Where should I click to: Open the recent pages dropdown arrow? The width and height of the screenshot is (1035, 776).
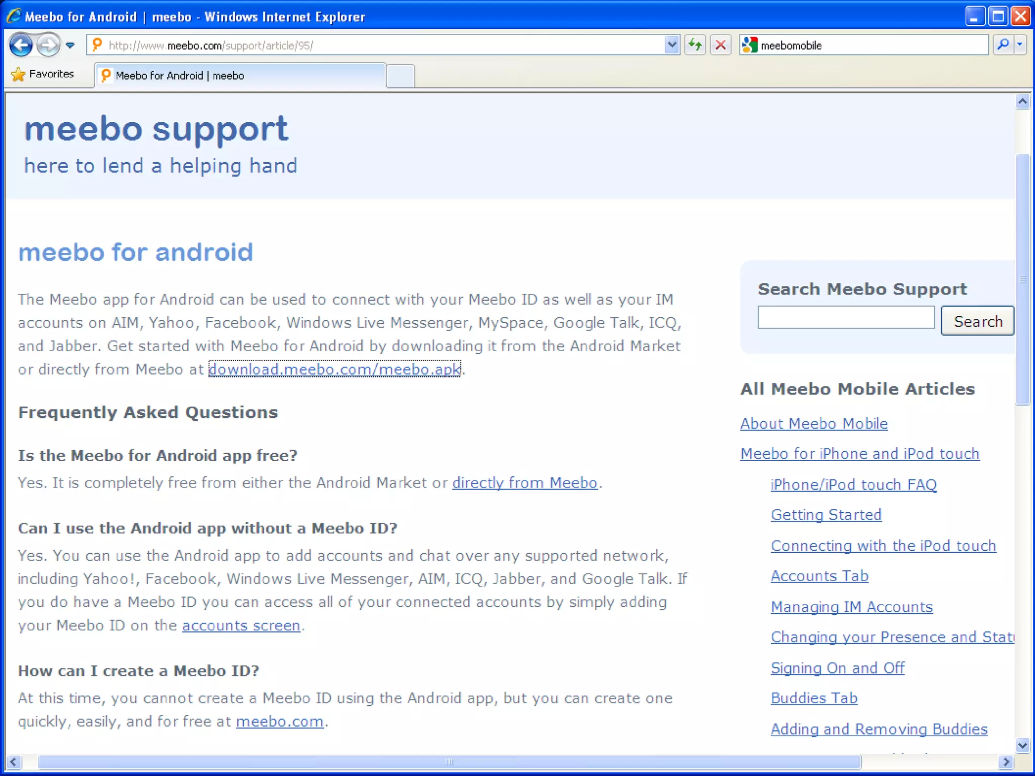pyautogui.click(x=70, y=45)
